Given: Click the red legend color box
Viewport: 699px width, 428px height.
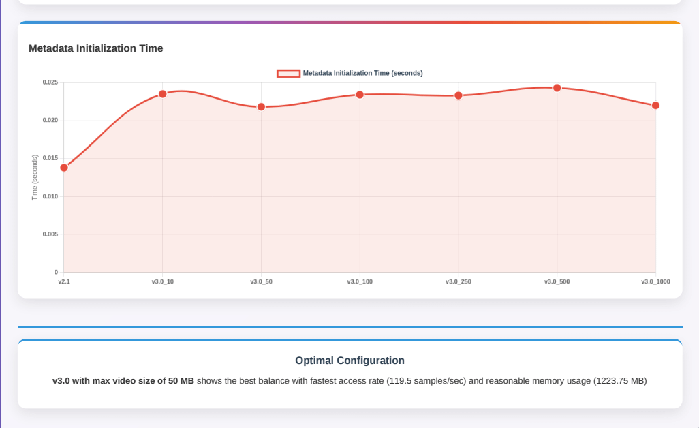Looking at the screenshot, I should pyautogui.click(x=288, y=74).
